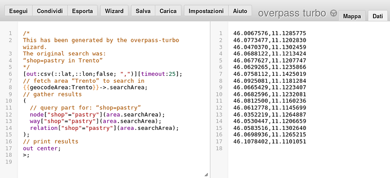
Task: Click the editor resize grip icon
Action: tap(206, 175)
